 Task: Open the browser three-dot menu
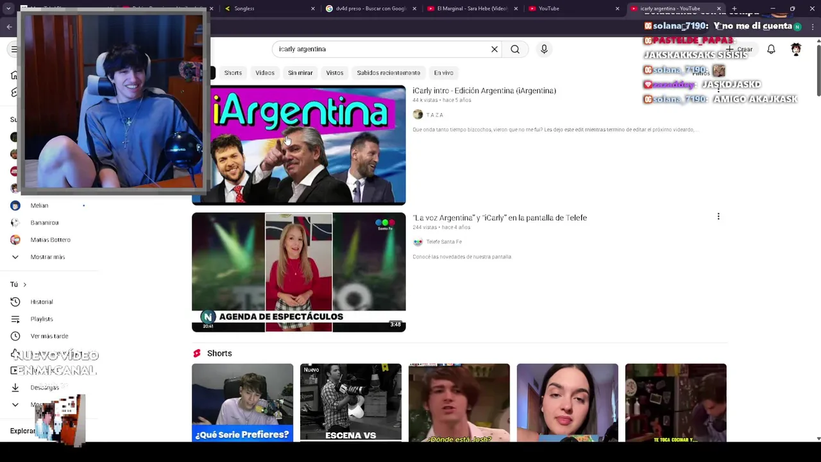coord(813,26)
